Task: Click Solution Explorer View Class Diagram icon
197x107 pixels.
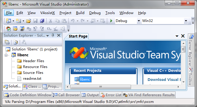Action: point(24,42)
